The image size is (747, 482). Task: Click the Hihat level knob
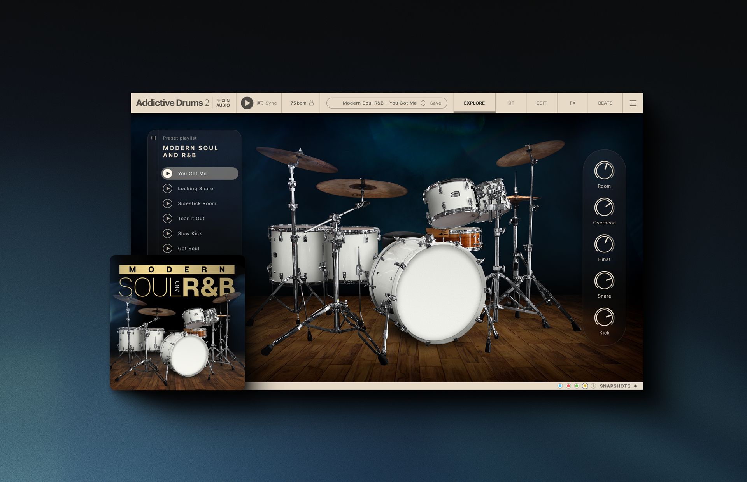coord(604,244)
